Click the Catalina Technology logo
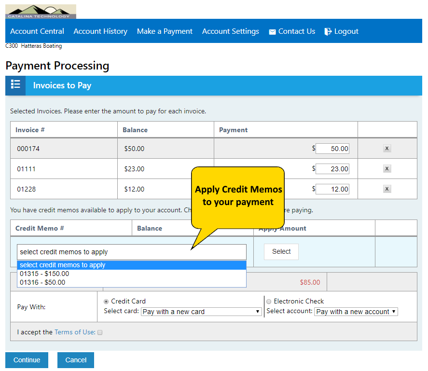The height and width of the screenshot is (371, 428). pyautogui.click(x=41, y=12)
